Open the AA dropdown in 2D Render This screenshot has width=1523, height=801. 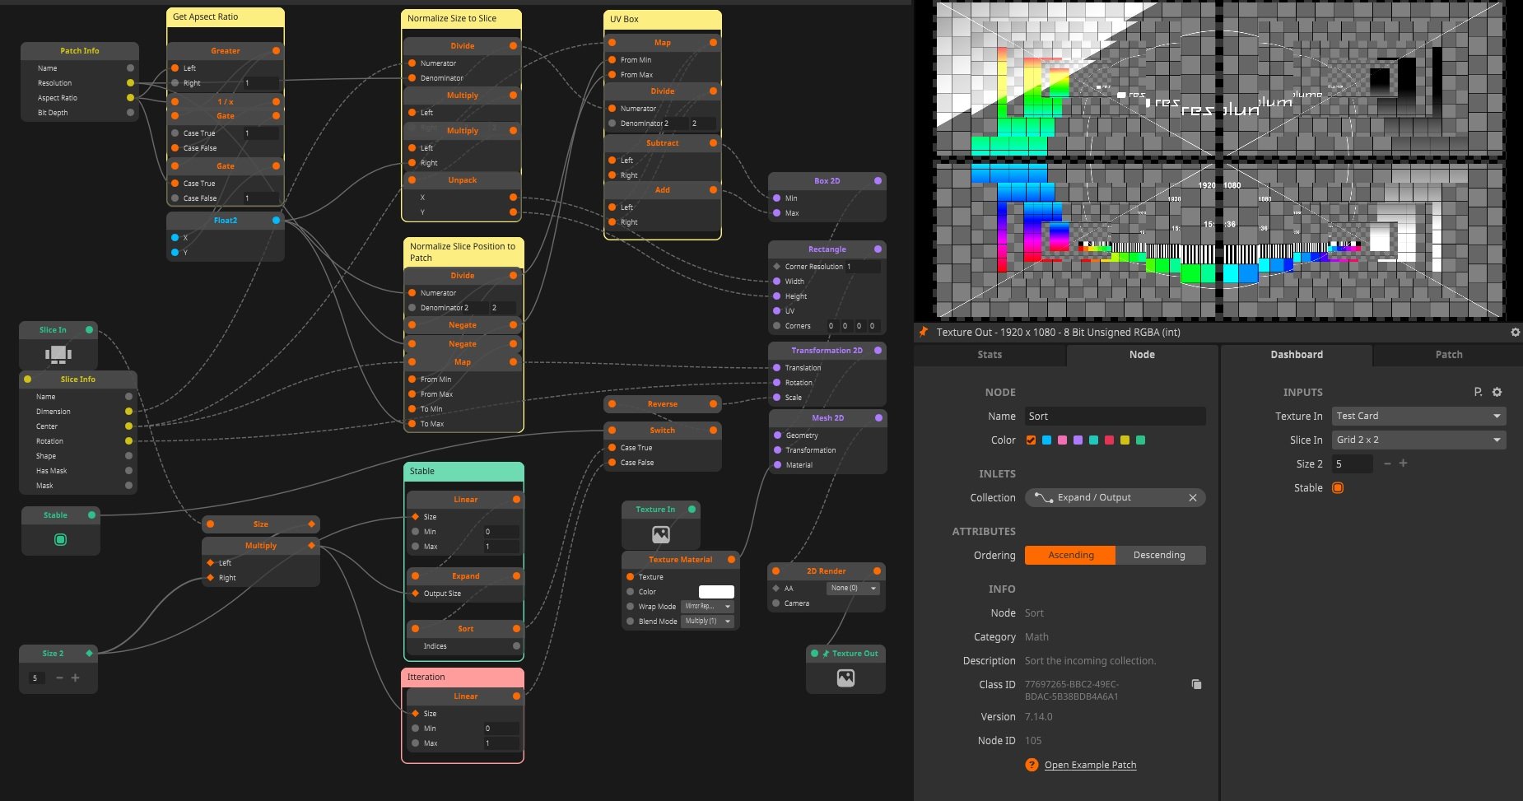coord(853,588)
